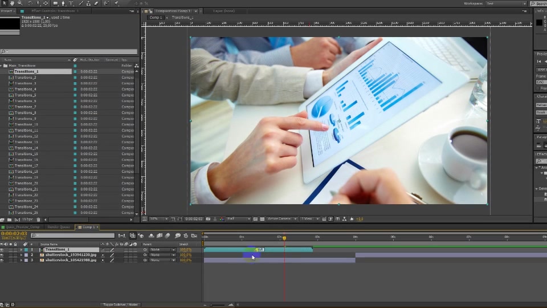Click the 16 bpc color depth button

coord(27,220)
